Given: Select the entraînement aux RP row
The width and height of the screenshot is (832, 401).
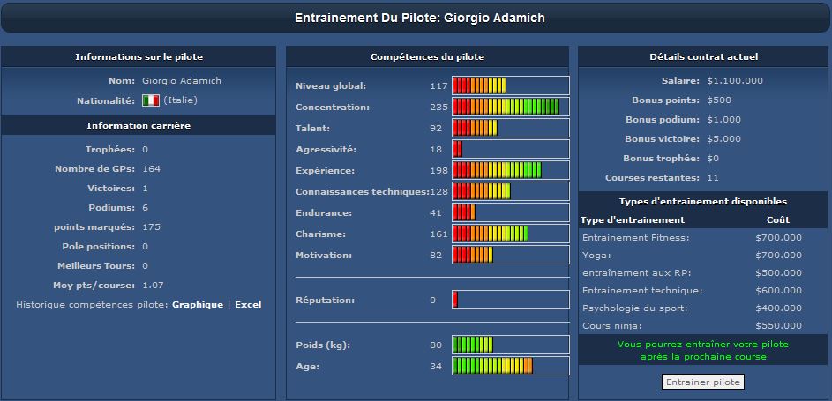Looking at the screenshot, I should coord(702,273).
